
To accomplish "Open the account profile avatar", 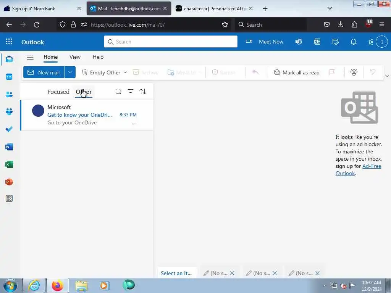I will (x=382, y=42).
